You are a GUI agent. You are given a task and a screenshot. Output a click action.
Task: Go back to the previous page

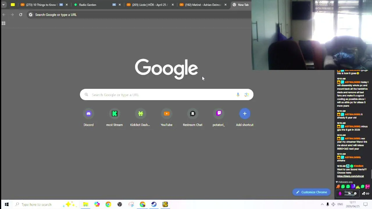[x=4, y=15]
